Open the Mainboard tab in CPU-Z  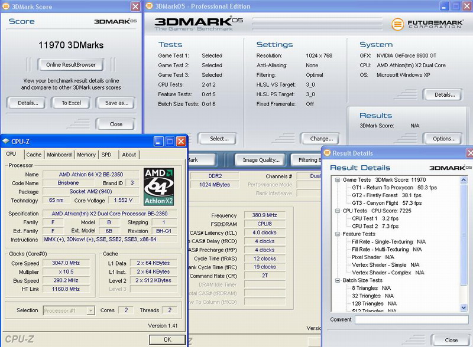point(59,155)
